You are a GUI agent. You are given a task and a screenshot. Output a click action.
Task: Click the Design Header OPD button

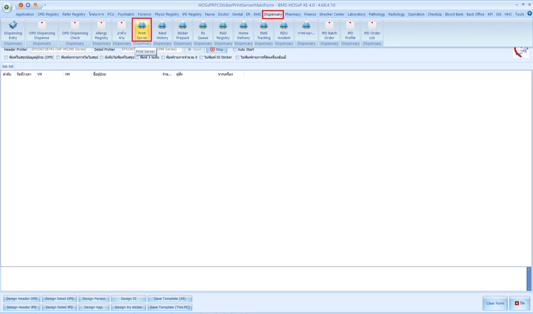[x=22, y=299]
